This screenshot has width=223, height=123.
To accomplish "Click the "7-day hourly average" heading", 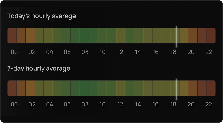I will [x=39, y=69].
